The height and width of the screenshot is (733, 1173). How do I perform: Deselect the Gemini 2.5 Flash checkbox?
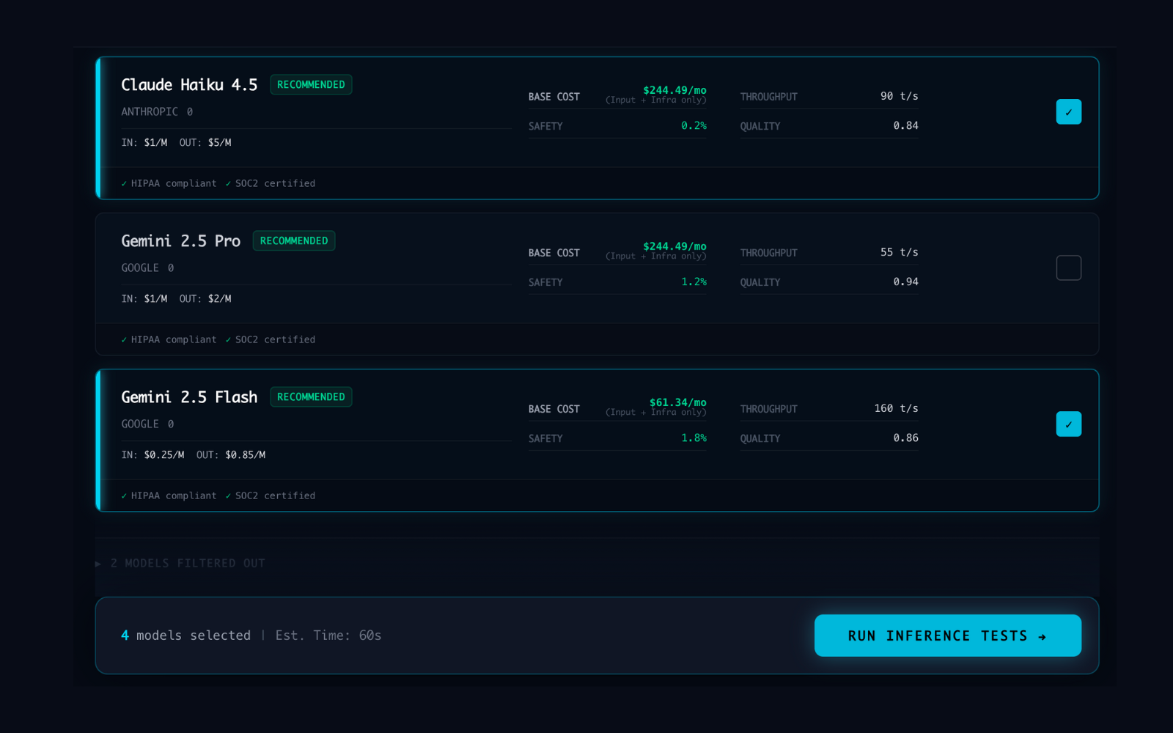point(1068,424)
